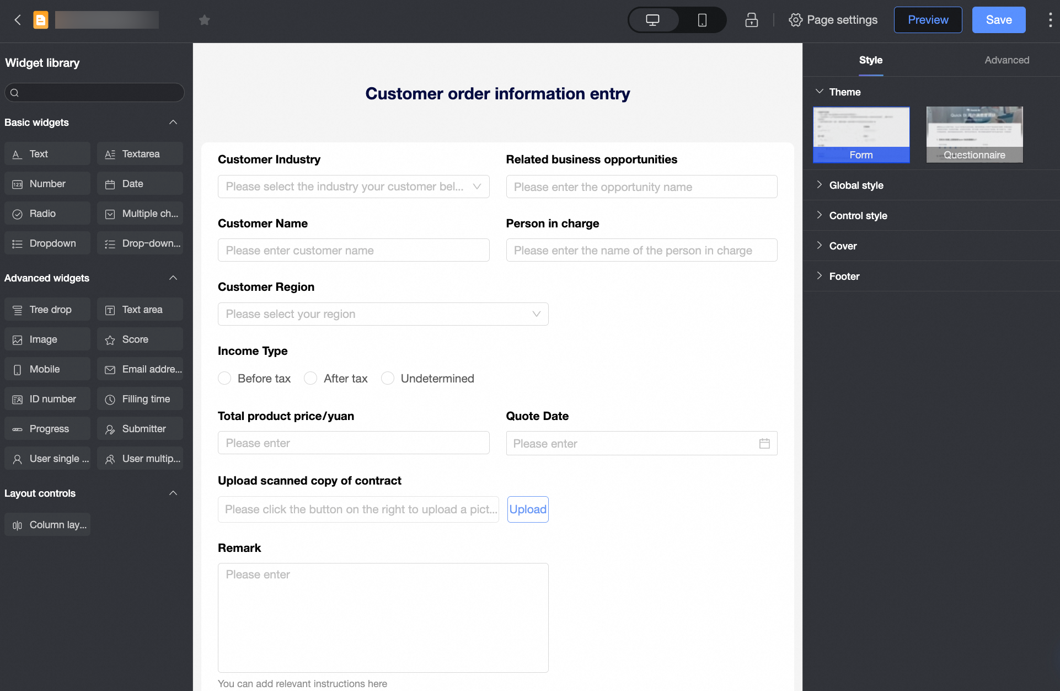Open the Customer Industry dropdown
The height and width of the screenshot is (691, 1060).
tap(354, 187)
